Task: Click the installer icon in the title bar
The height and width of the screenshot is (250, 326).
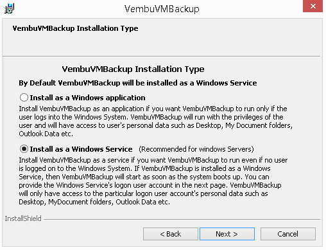Action: [x=9, y=8]
